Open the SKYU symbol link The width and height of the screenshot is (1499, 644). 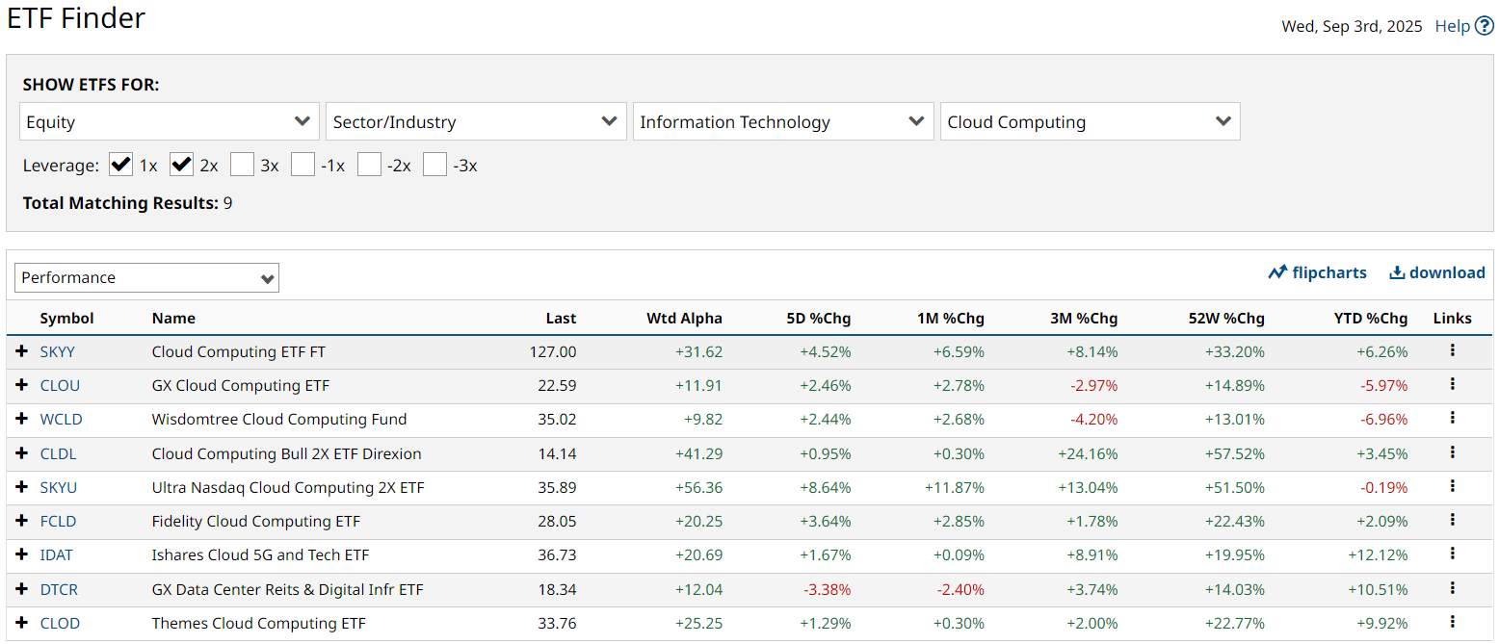pos(58,487)
